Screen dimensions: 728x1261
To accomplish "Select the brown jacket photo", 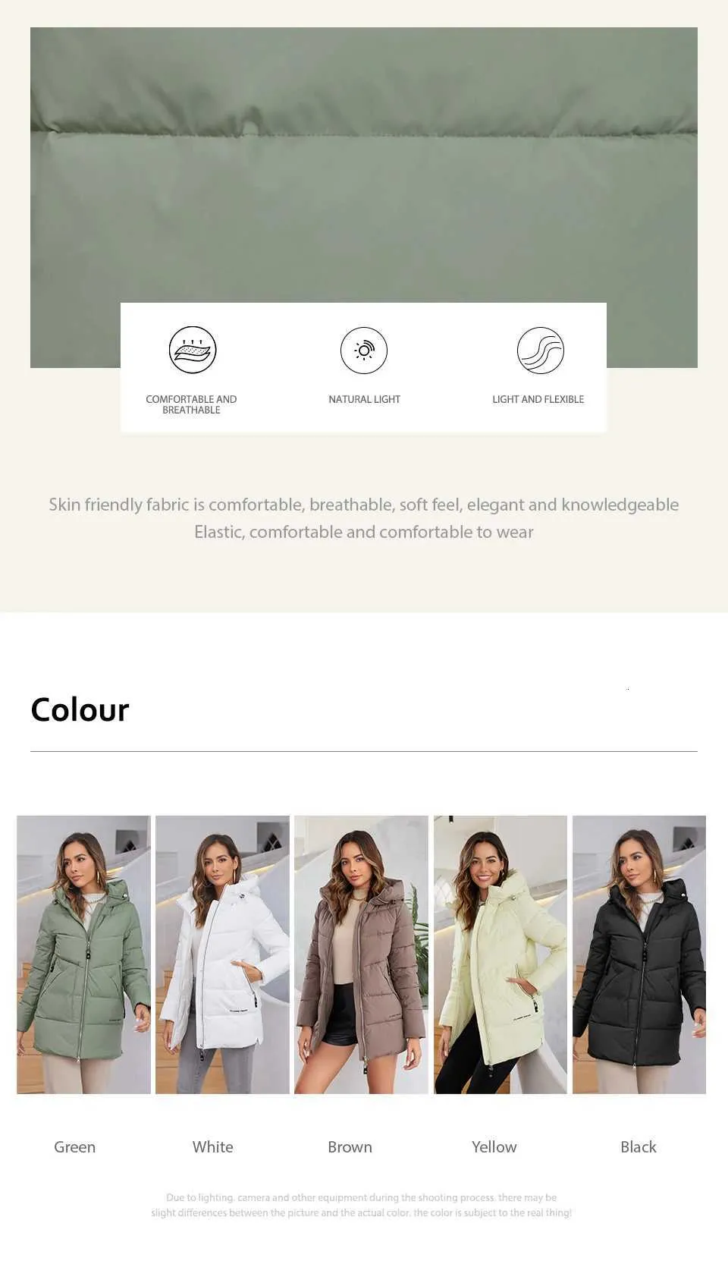I will click(361, 954).
